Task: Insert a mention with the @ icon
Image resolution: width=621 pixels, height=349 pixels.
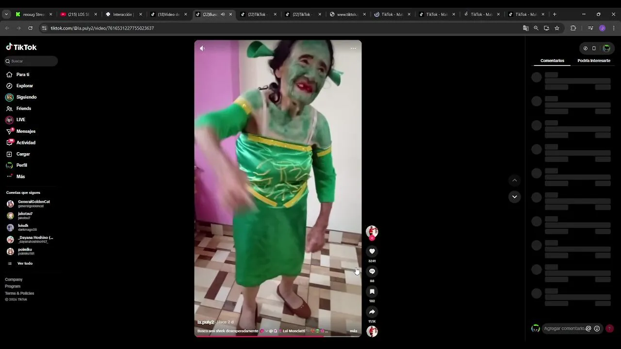Action: click(588, 329)
